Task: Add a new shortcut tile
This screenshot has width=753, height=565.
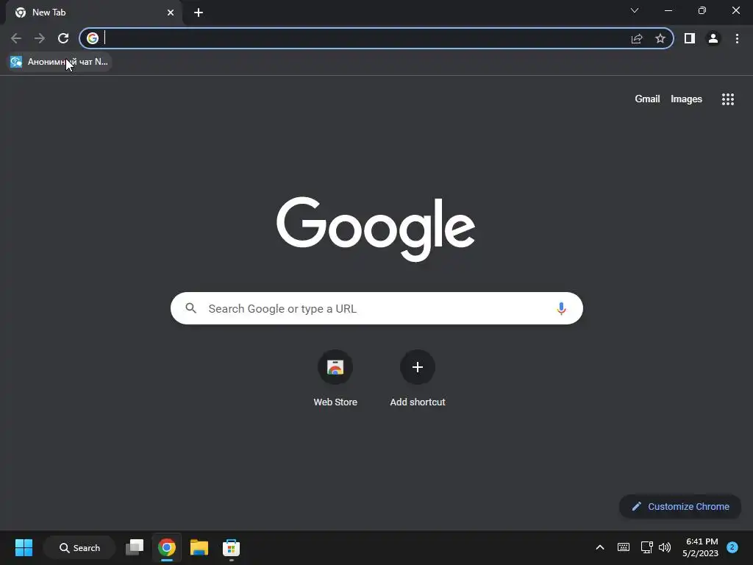Action: tap(418, 379)
